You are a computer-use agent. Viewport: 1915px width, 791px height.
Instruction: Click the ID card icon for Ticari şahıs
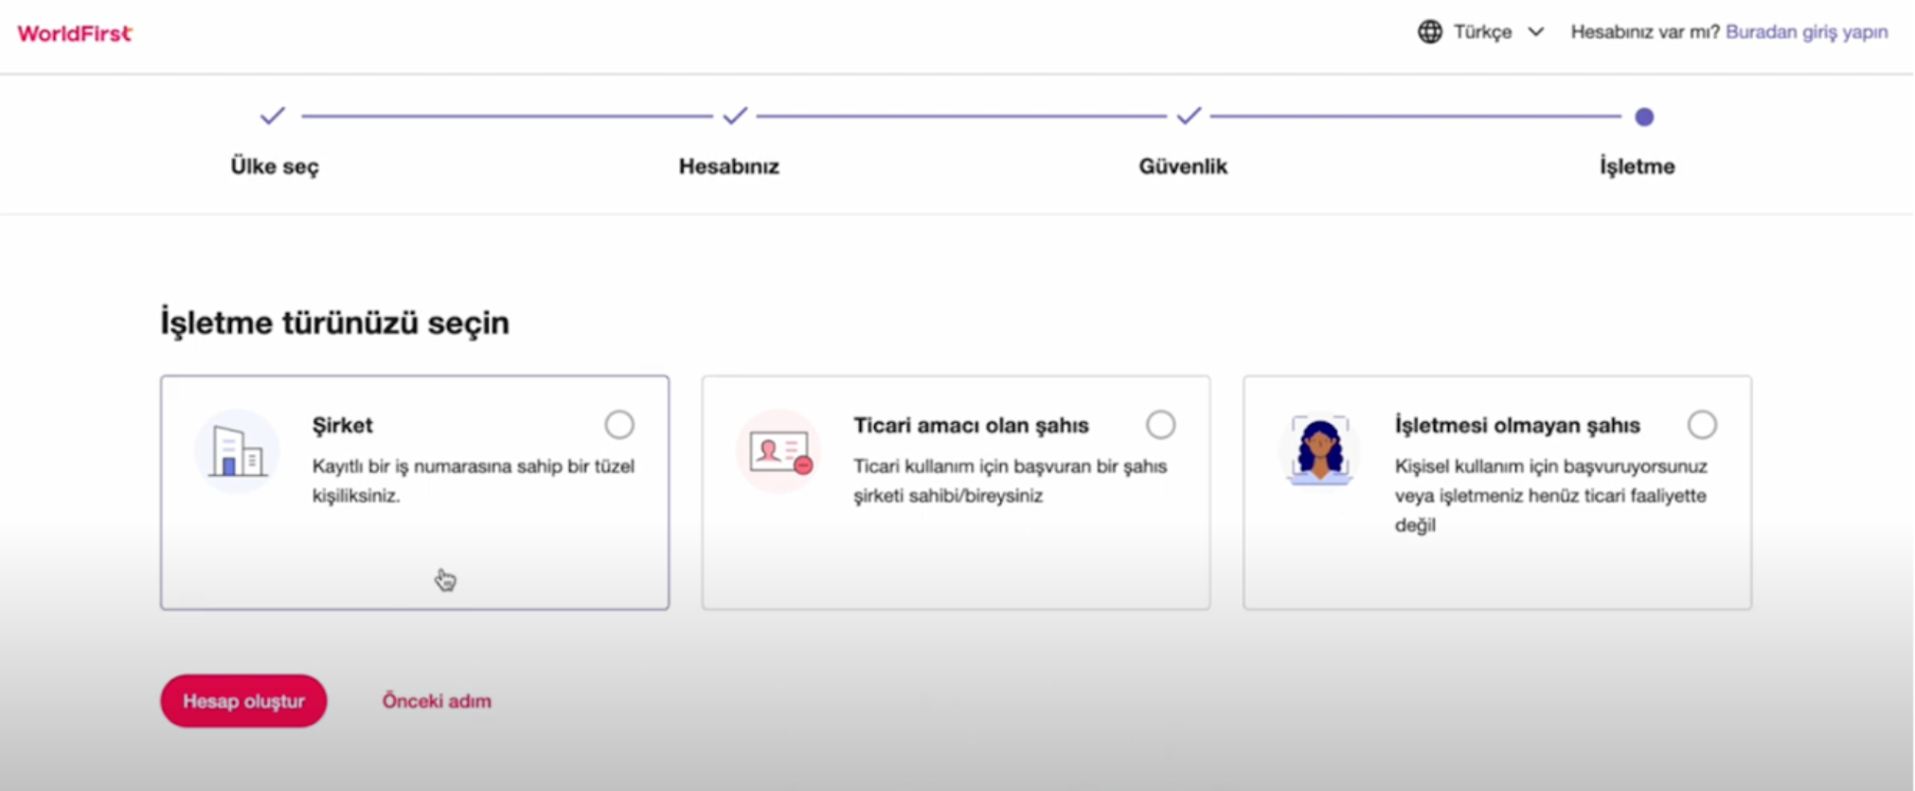(x=779, y=451)
